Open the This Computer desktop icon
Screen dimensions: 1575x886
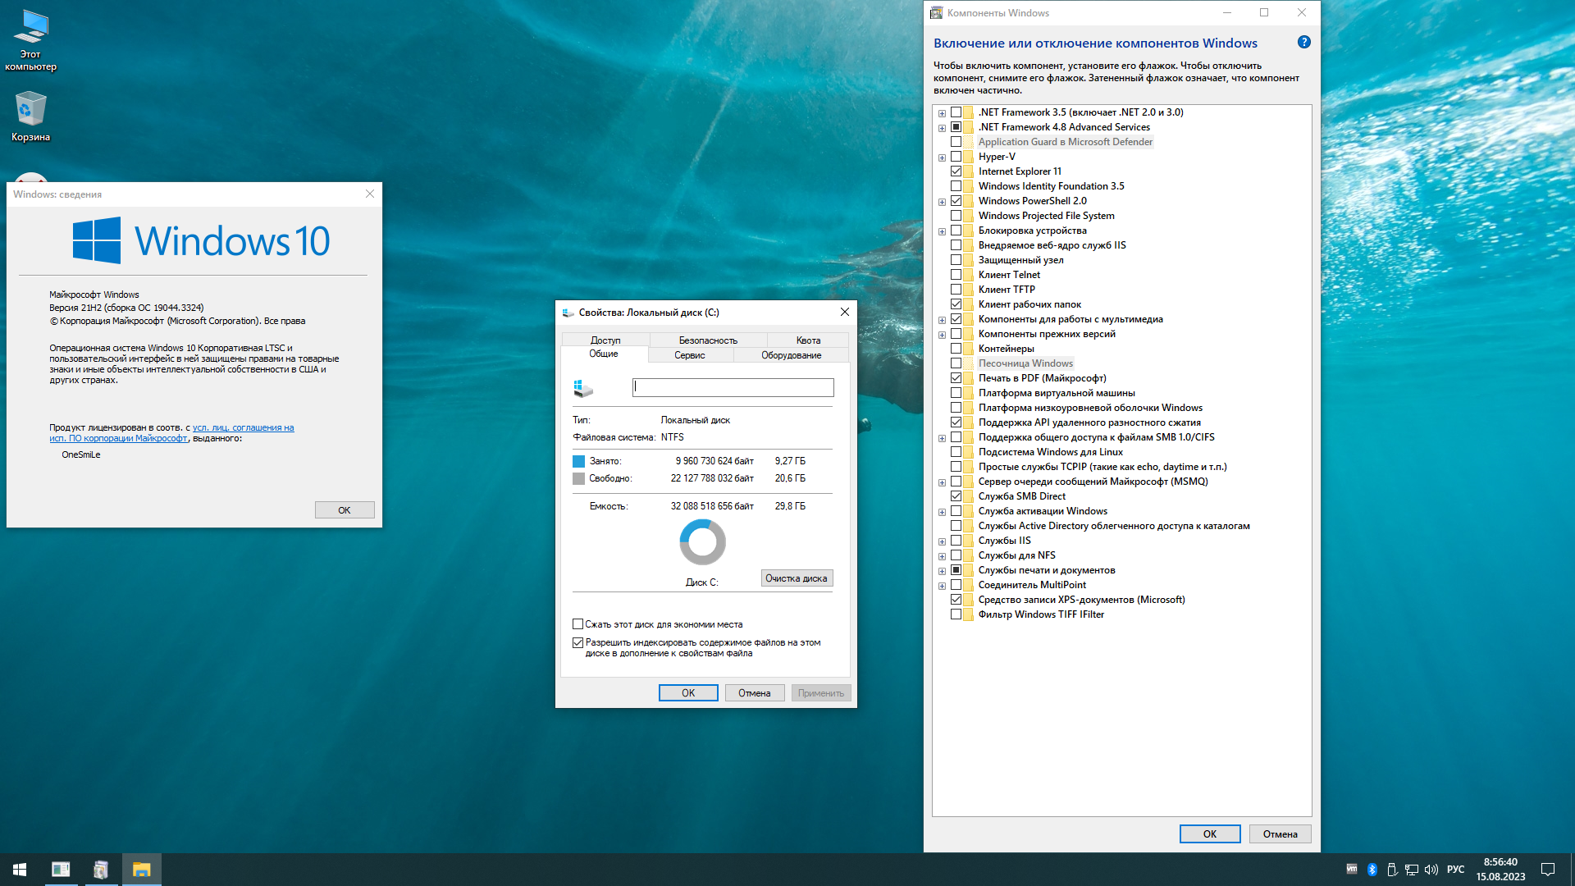(x=30, y=39)
